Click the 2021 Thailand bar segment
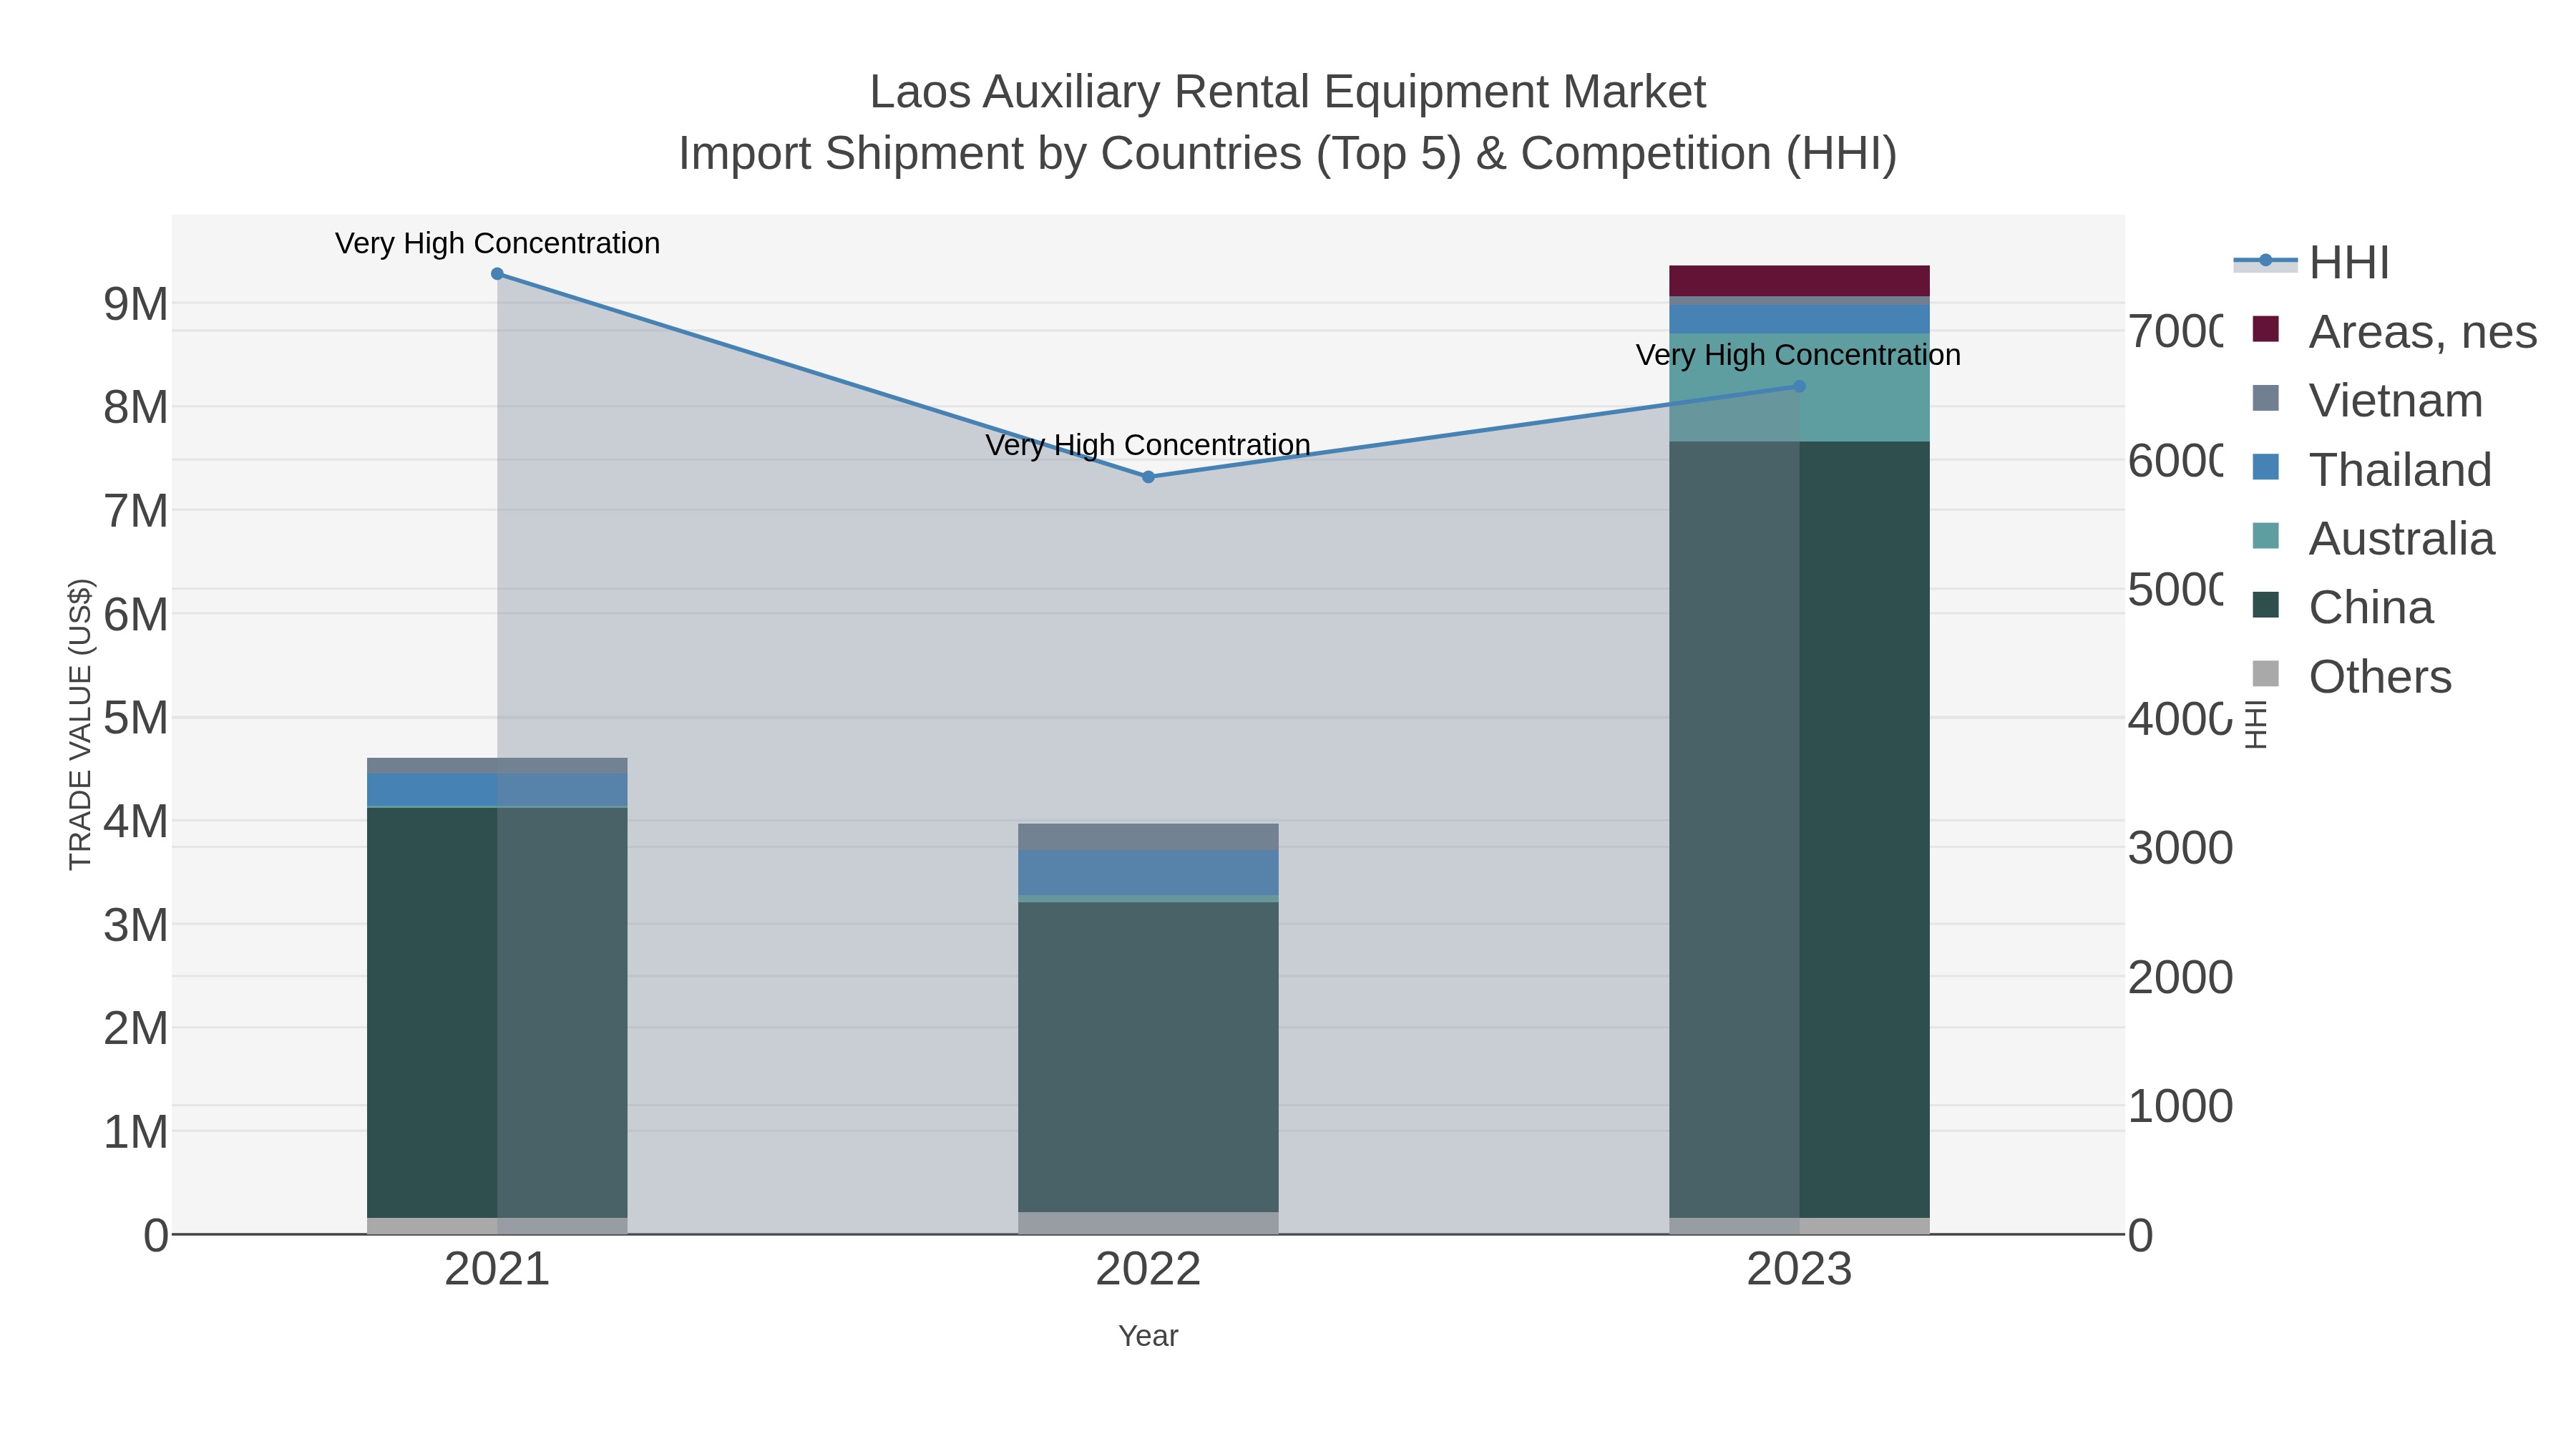This screenshot has height=1449, width=2576. click(x=497, y=789)
